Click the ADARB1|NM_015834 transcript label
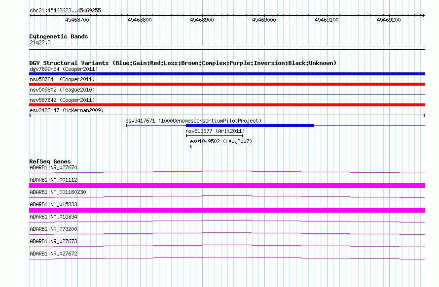 53,217
